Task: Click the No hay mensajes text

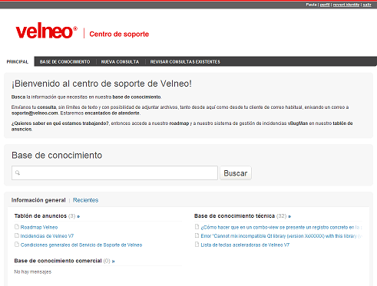Action: [33, 271]
